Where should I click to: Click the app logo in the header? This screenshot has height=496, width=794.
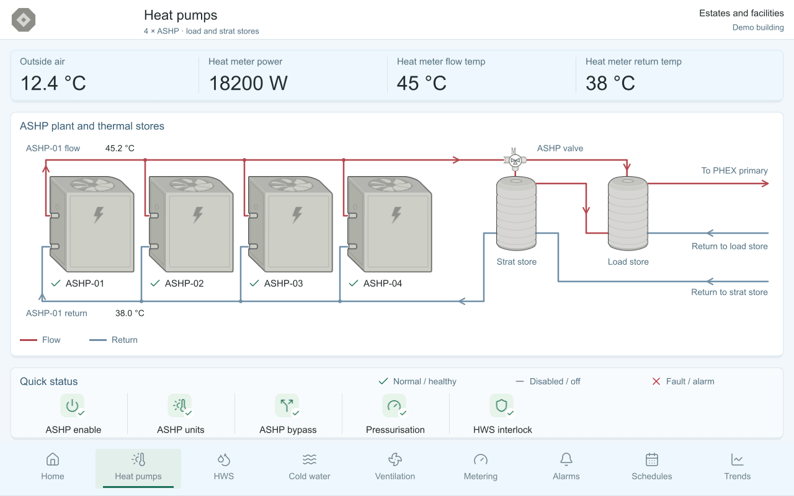coord(24,20)
